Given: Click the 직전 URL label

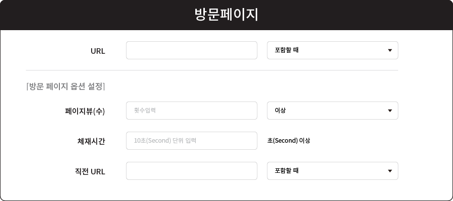Looking at the screenshot, I should click(x=90, y=172).
